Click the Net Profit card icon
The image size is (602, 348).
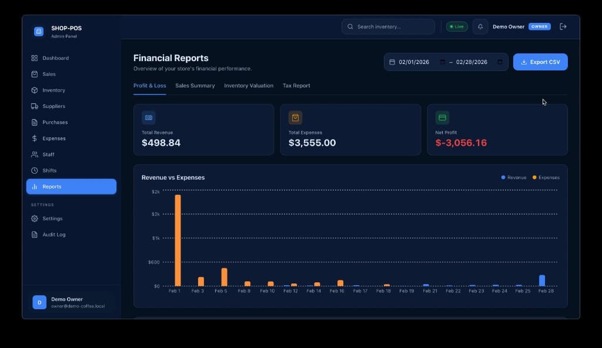(442, 117)
